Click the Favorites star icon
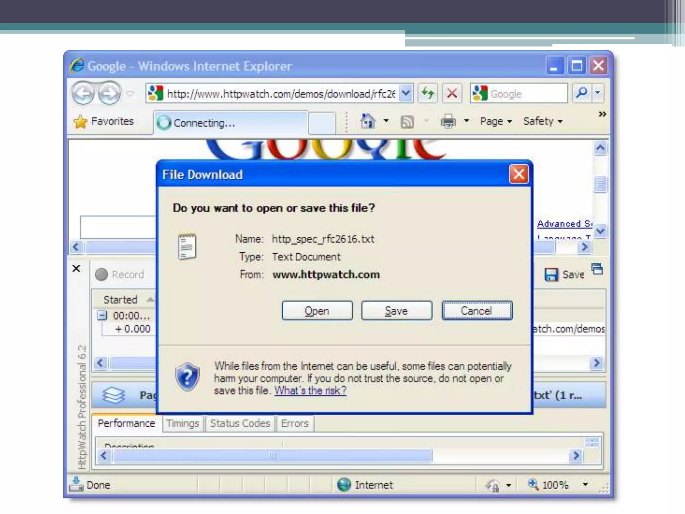 click(81, 122)
